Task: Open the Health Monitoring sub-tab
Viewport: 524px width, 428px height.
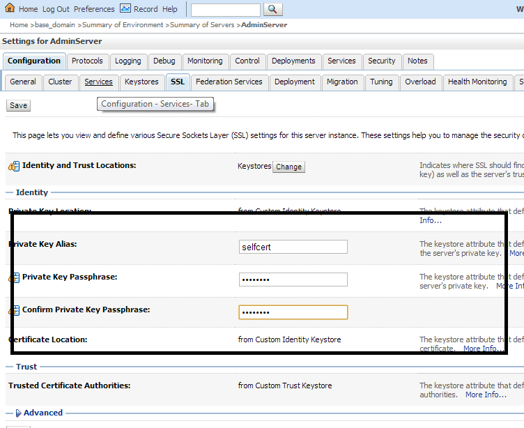Action: (477, 82)
